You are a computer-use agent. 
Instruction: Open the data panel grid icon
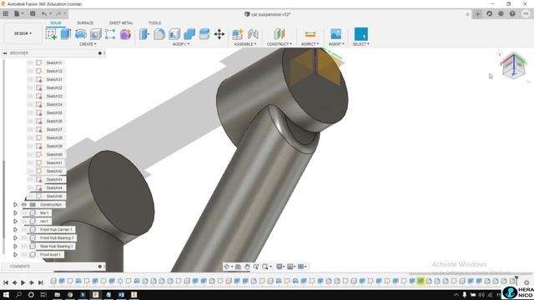(6, 13)
